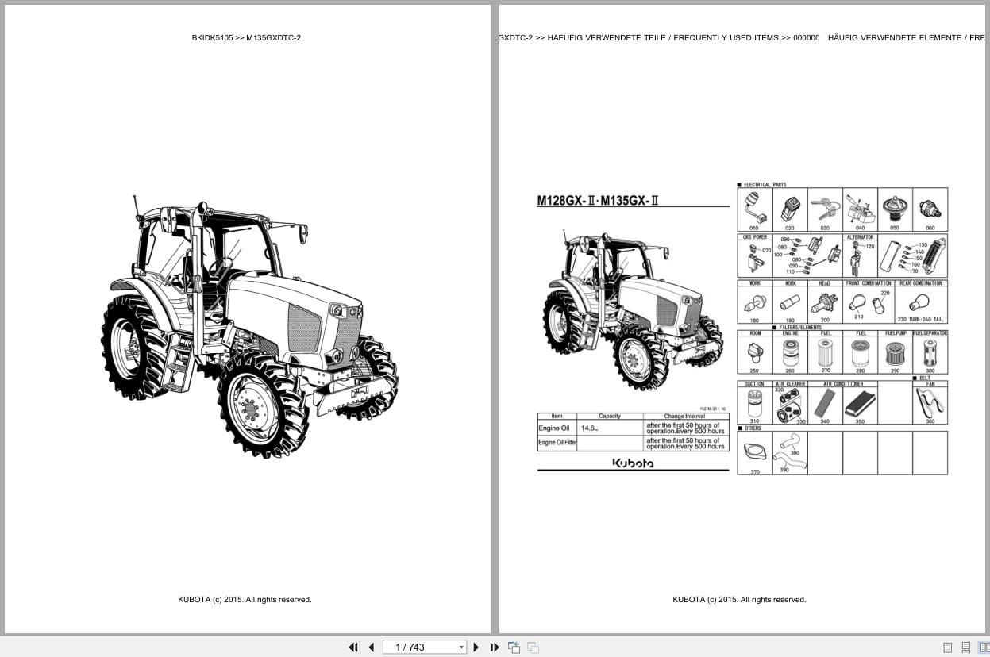Select part 050 icon
This screenshot has height=657, width=990.
(x=895, y=209)
